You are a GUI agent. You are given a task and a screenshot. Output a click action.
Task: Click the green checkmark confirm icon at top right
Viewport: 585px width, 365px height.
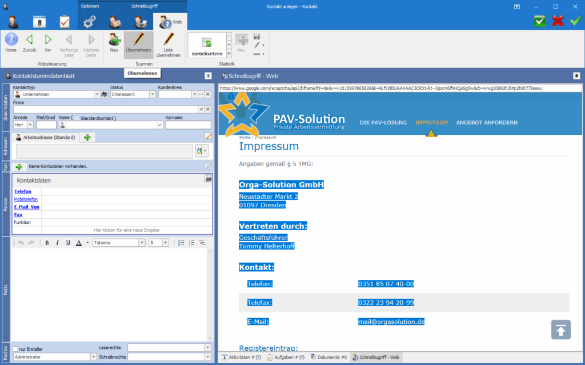576,21
